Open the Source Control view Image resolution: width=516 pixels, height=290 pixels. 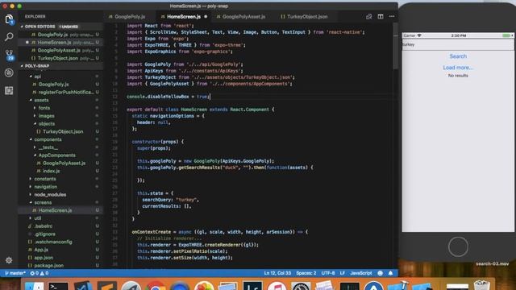point(9,55)
